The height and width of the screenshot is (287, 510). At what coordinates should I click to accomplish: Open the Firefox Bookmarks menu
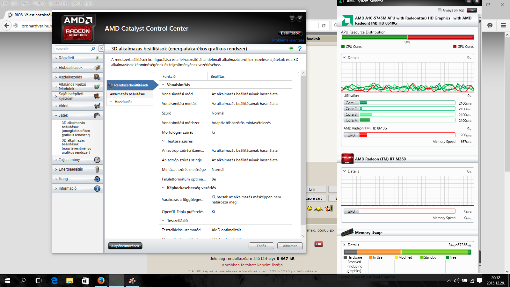tap(59, 3)
